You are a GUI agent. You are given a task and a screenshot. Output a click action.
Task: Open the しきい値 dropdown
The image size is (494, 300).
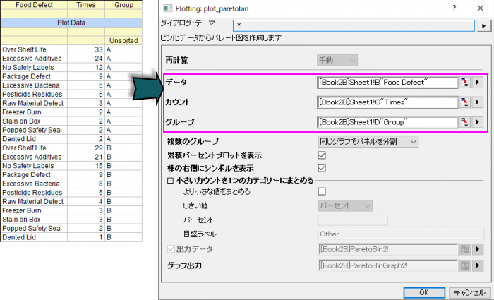click(x=345, y=206)
